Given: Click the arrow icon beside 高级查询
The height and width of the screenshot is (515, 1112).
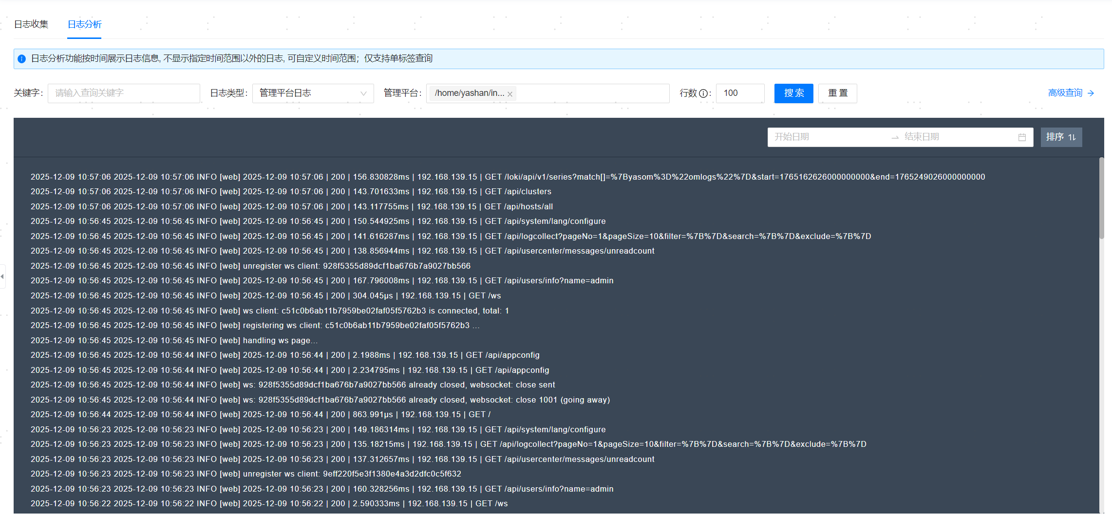Looking at the screenshot, I should [1091, 93].
